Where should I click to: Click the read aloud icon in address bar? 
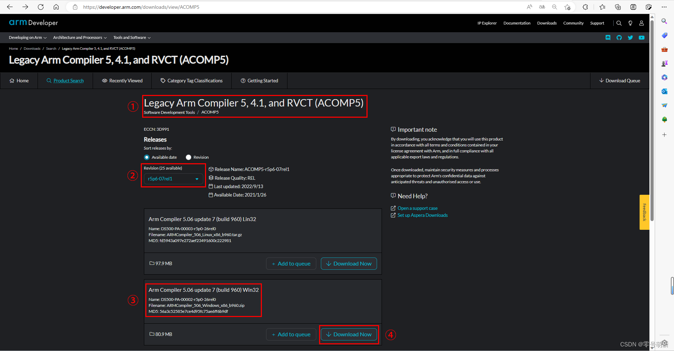(x=529, y=7)
